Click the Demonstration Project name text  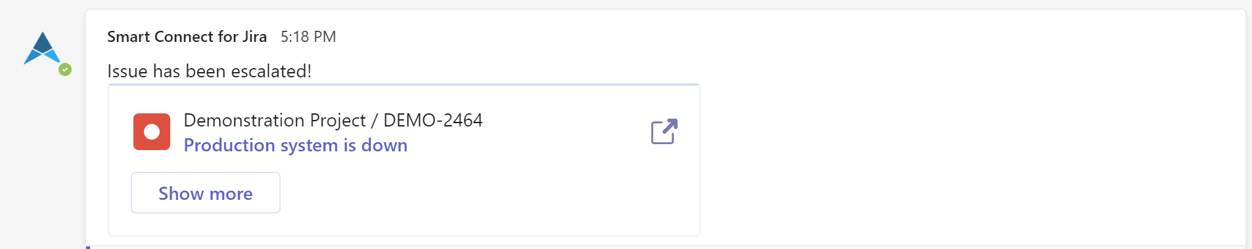[275, 121]
